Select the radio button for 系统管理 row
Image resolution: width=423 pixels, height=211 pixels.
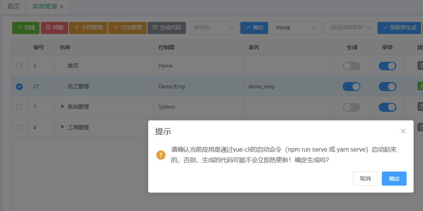coord(19,107)
